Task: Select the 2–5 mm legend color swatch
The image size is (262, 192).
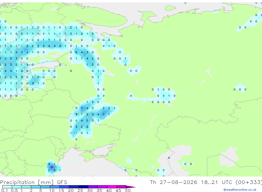Action: pyautogui.click(x=36, y=187)
